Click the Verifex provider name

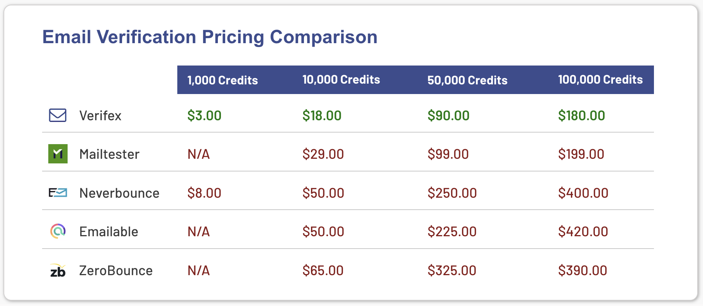[100, 116]
